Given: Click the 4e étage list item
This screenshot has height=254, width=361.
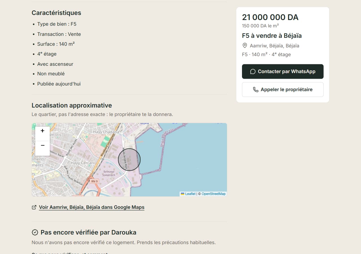Looking at the screenshot, I should pos(47,54).
